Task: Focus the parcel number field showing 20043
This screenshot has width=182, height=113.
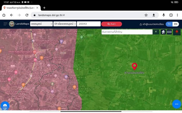Action: tap(89, 24)
